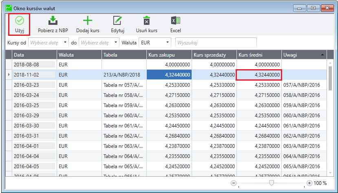Sort by Kurs średni column header
The height and width of the screenshot is (193, 338).
click(x=259, y=55)
